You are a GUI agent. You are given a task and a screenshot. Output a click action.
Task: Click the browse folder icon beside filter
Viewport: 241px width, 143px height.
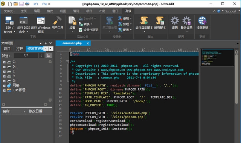(x=49, y=55)
